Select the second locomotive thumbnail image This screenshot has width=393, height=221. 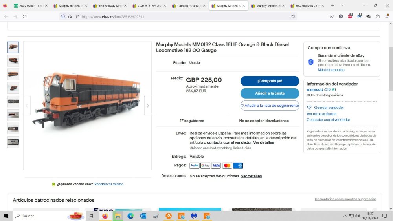pyautogui.click(x=13, y=60)
